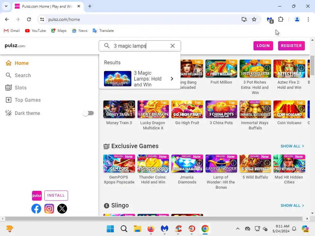
Task: Switch to the Pulsz.com Home tab
Action: point(48,6)
